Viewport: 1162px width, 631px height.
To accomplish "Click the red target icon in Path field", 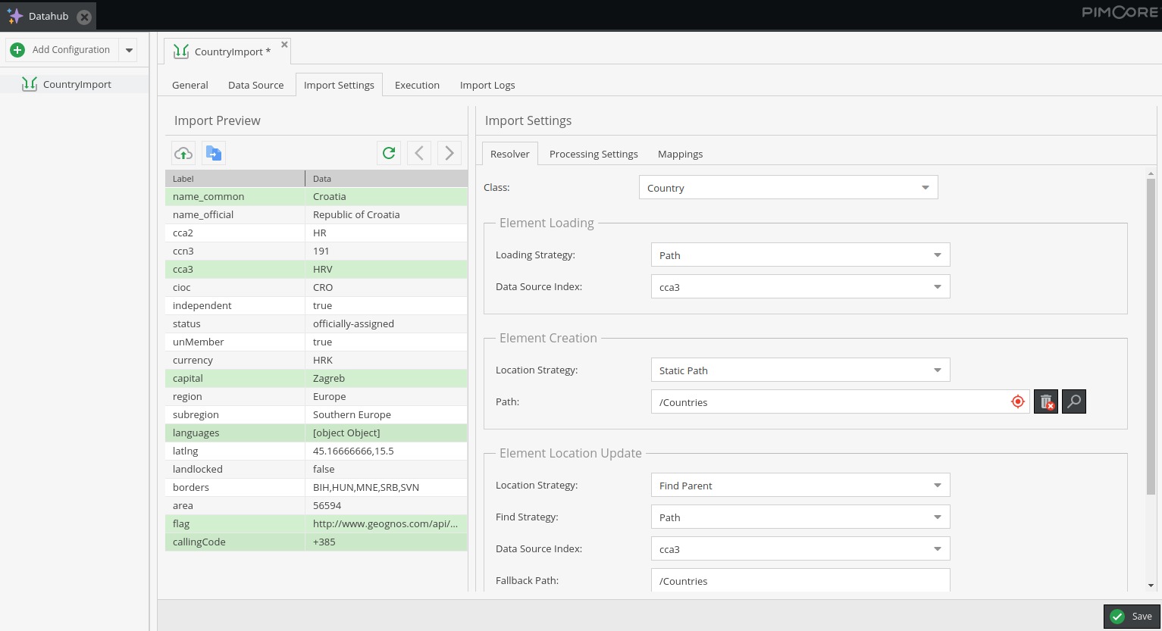I will coord(1018,401).
